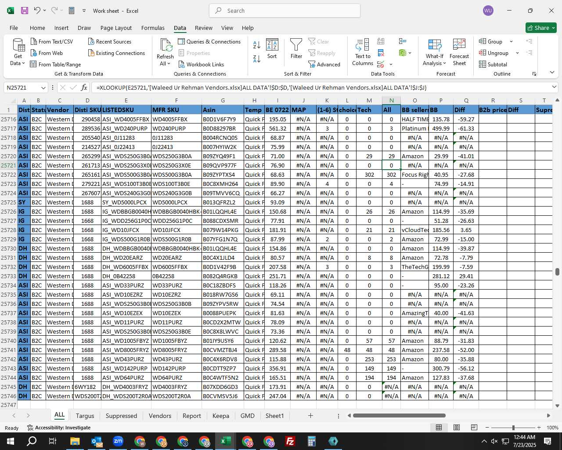562x450 pixels.
Task: Click the Remove Duplicates icon
Action: (x=381, y=53)
